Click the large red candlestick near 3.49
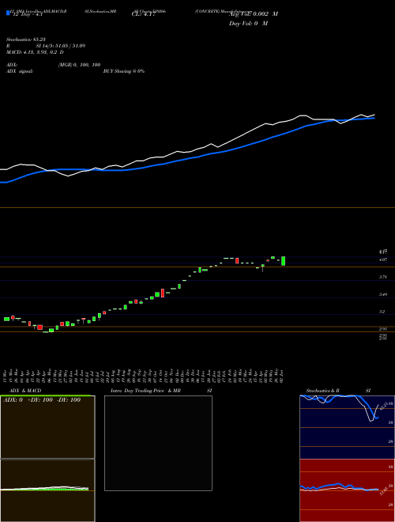The width and height of the screenshot is (395, 522). [163, 293]
